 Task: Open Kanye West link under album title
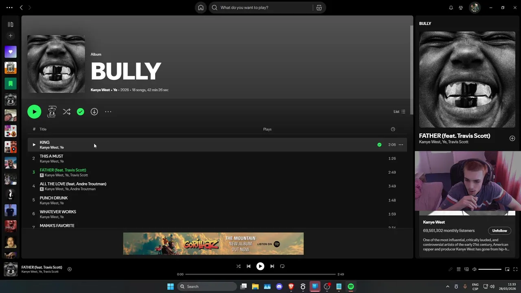click(x=100, y=90)
